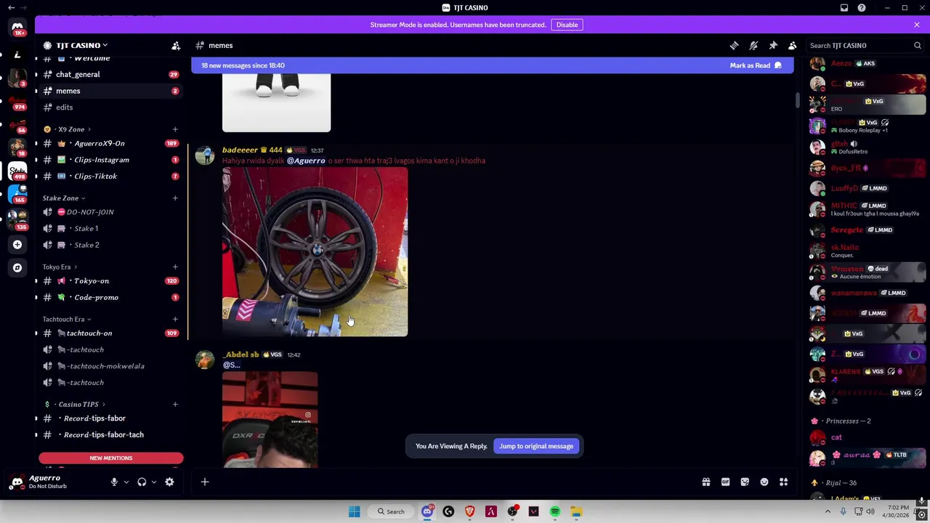Open the gift picker icon
This screenshot has height=523, width=930.
click(x=706, y=482)
